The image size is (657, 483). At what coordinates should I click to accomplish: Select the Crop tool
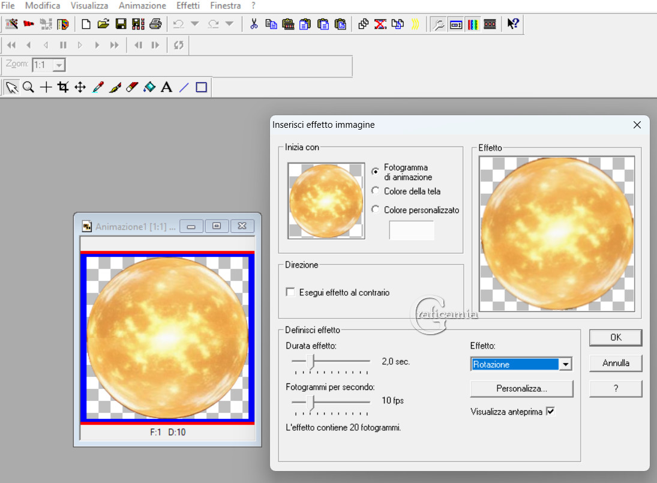point(62,88)
